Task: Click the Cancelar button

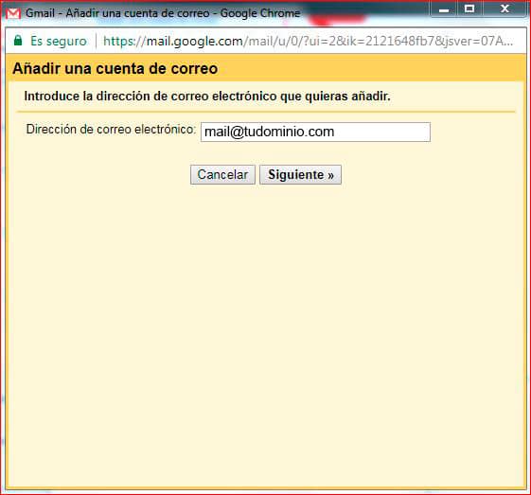Action: click(x=222, y=175)
